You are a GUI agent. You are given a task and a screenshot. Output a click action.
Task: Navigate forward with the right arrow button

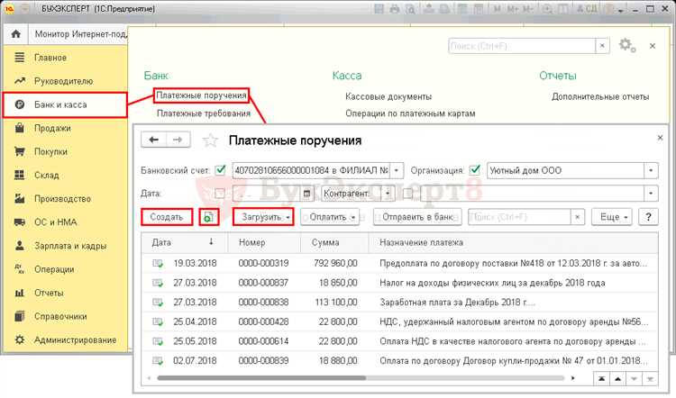[178, 140]
